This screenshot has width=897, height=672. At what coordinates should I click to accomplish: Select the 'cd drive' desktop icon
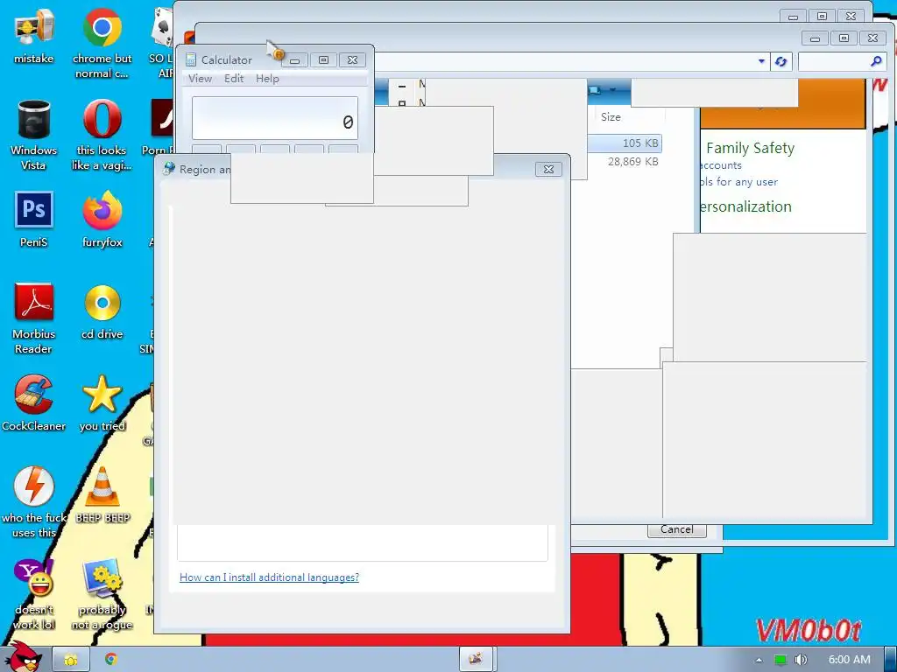(x=102, y=312)
